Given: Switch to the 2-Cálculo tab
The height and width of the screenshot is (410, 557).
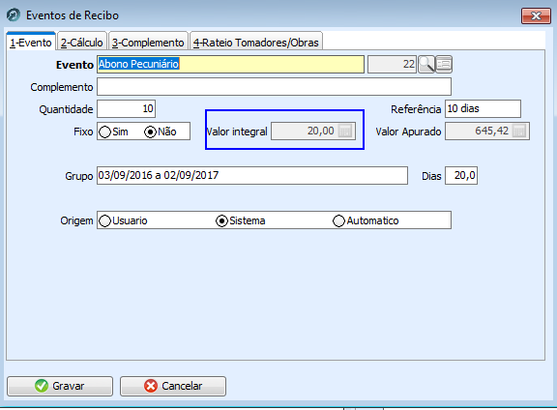Looking at the screenshot, I should tap(81, 43).
